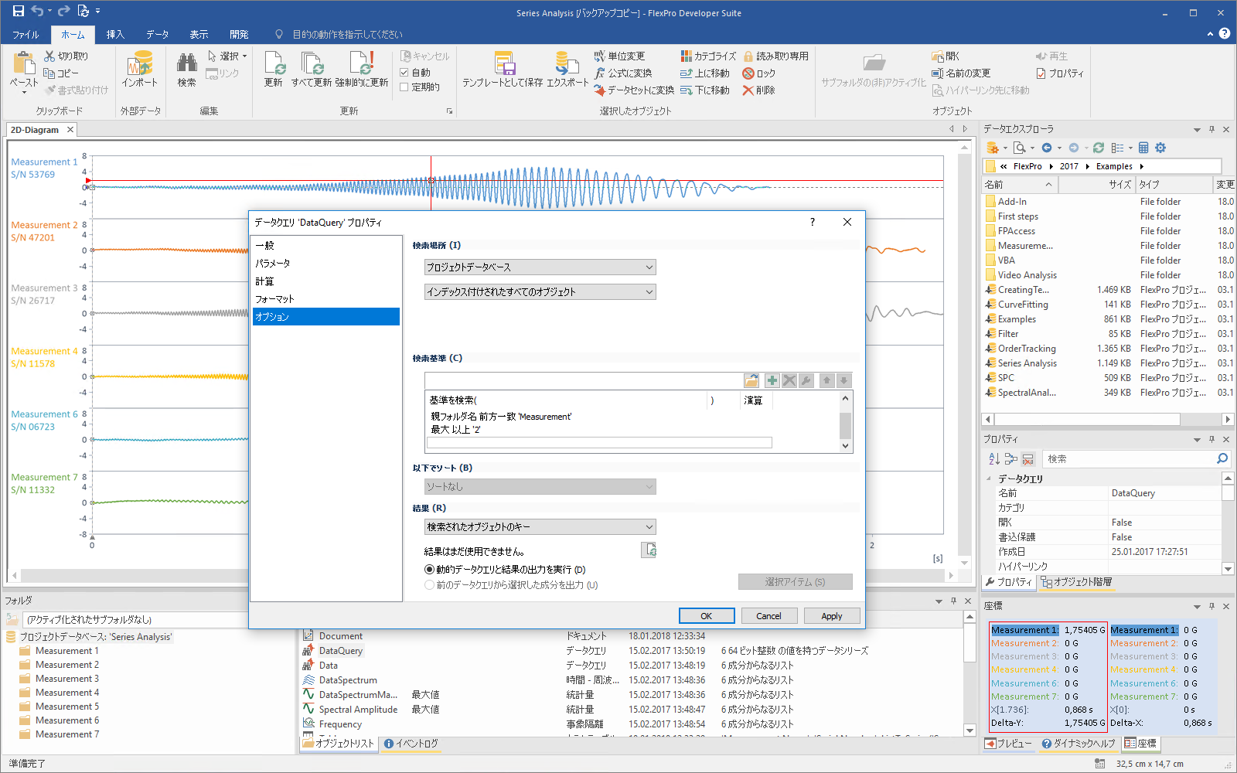Select the インポート tool in the ribbon

coord(140,70)
